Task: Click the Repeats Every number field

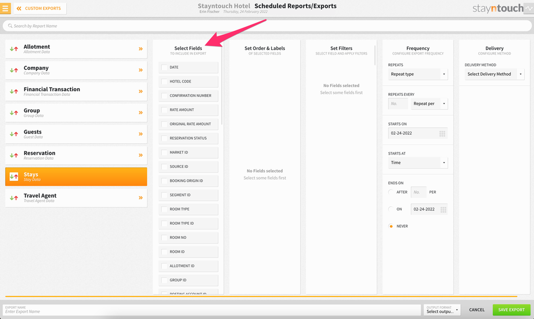Action: (398, 103)
